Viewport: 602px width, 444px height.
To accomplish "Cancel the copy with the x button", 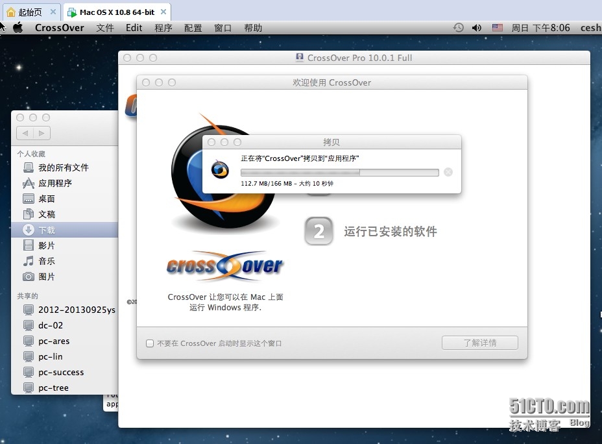I will tap(448, 172).
